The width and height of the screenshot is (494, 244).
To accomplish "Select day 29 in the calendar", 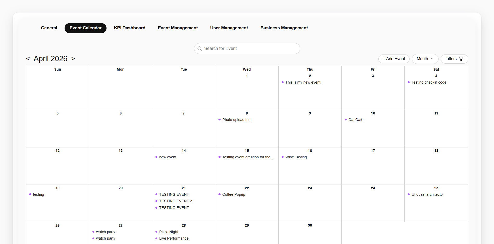I will [x=247, y=225].
